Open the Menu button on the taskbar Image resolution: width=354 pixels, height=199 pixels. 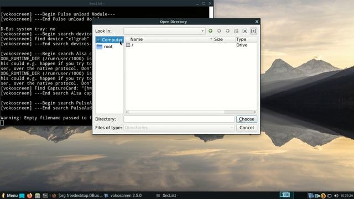click(9, 196)
